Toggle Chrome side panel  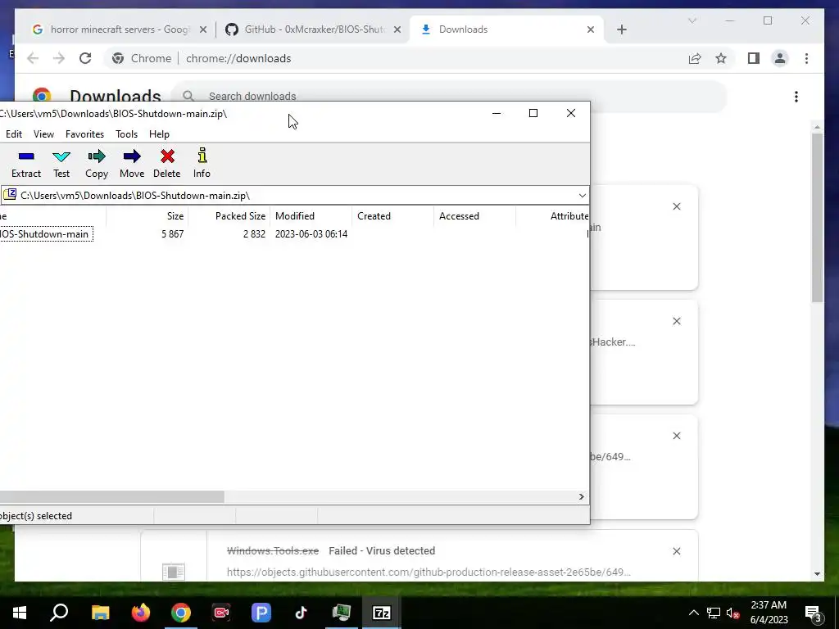click(754, 58)
